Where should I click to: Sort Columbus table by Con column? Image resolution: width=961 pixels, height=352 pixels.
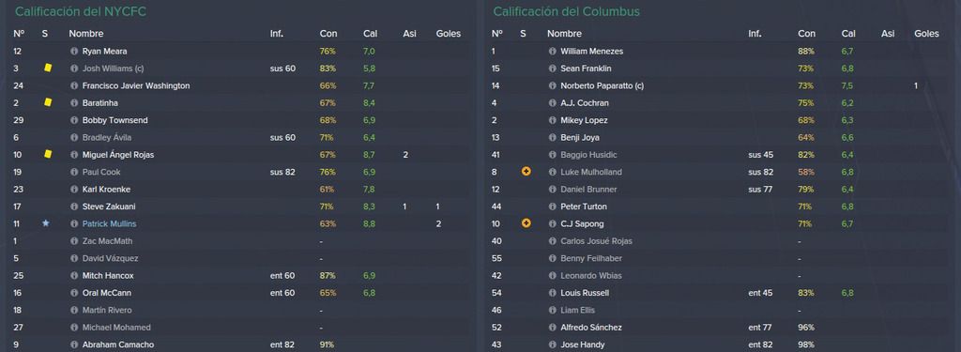[806, 34]
